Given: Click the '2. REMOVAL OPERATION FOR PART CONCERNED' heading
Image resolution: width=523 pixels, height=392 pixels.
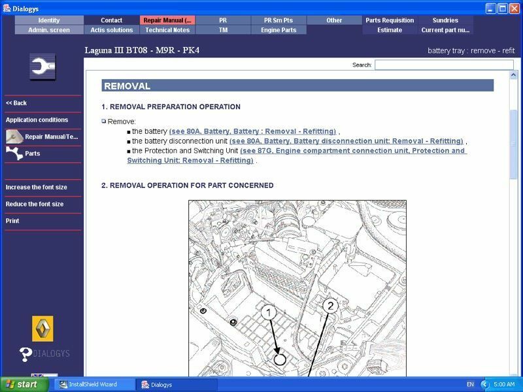Looking at the screenshot, I should (x=188, y=186).
